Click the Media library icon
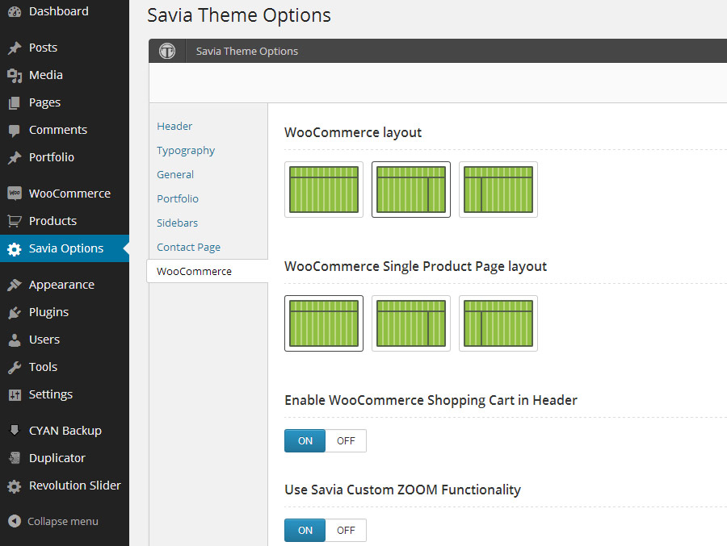 click(14, 75)
